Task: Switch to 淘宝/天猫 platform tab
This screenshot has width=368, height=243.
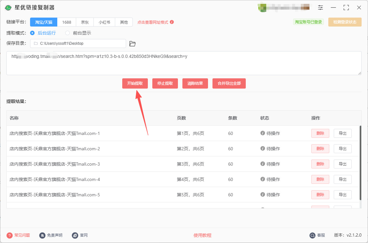Action: tap(44, 22)
